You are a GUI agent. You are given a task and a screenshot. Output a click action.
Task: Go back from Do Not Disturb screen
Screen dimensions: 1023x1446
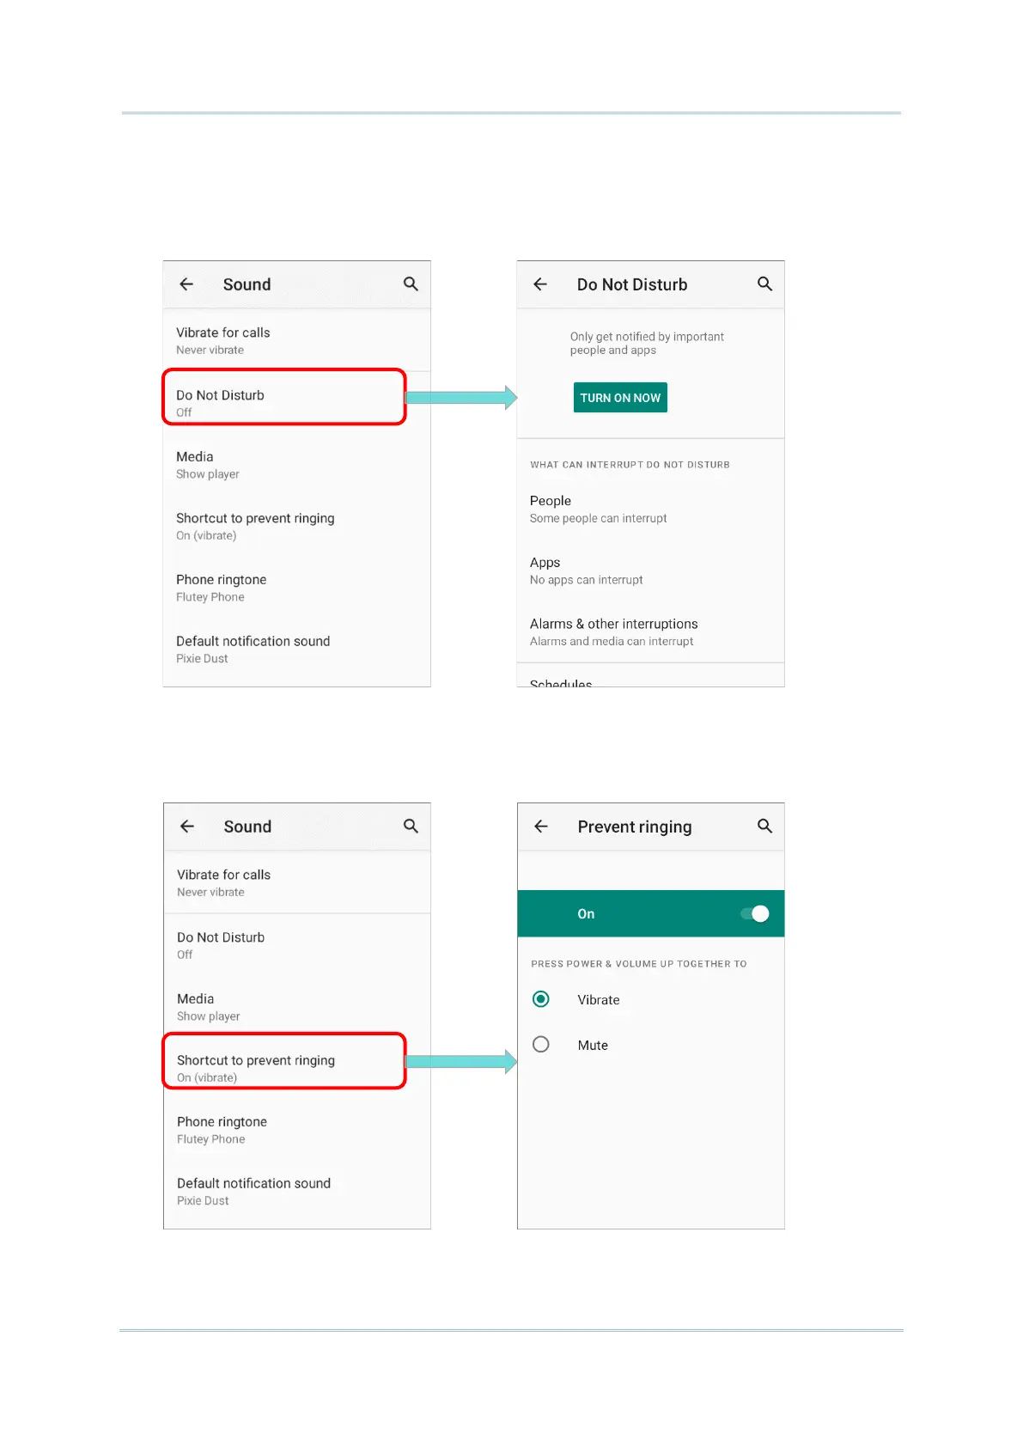click(x=540, y=284)
